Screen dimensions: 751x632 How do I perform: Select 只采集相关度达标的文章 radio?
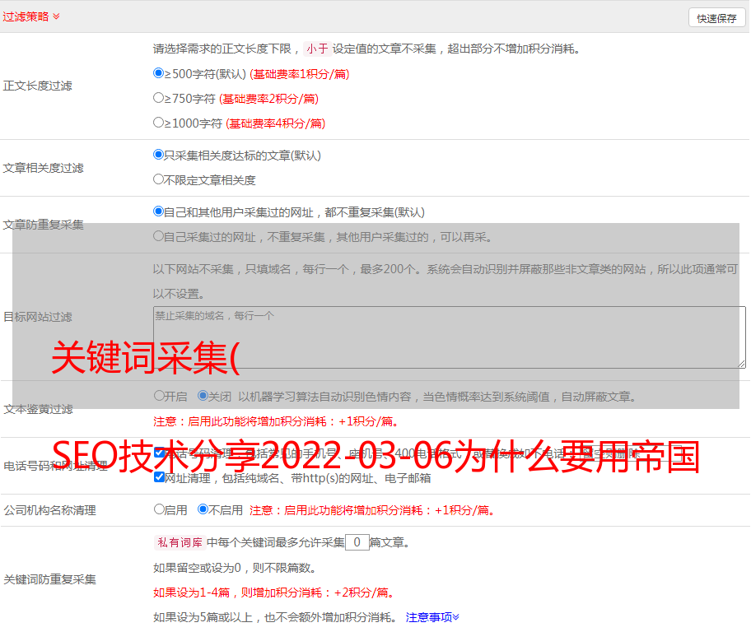158,154
